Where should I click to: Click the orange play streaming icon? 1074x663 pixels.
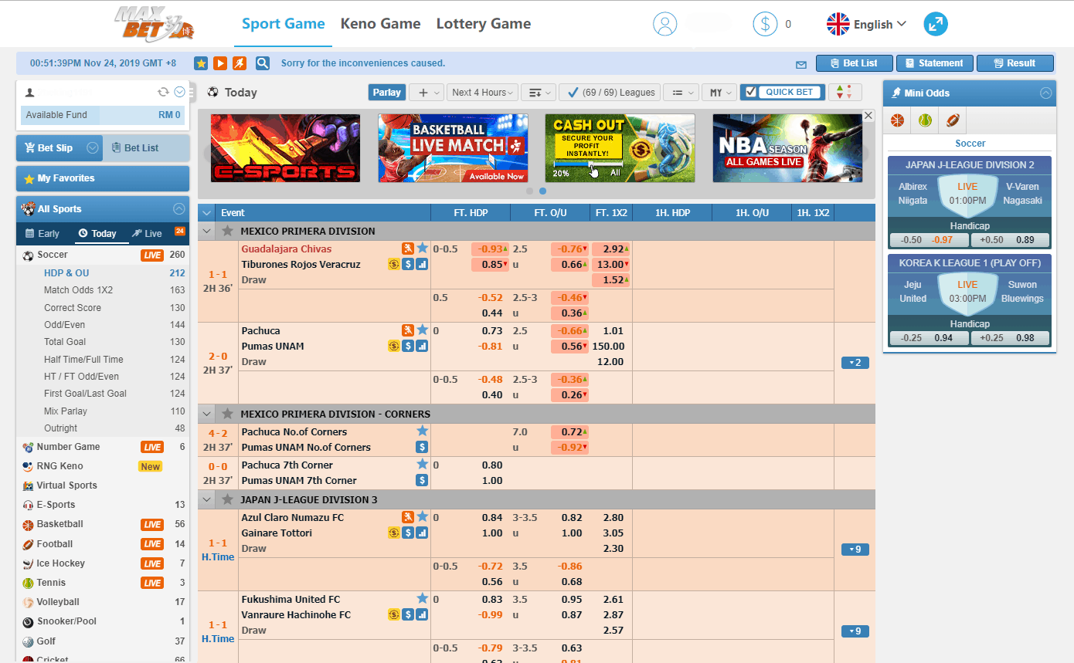pos(220,63)
